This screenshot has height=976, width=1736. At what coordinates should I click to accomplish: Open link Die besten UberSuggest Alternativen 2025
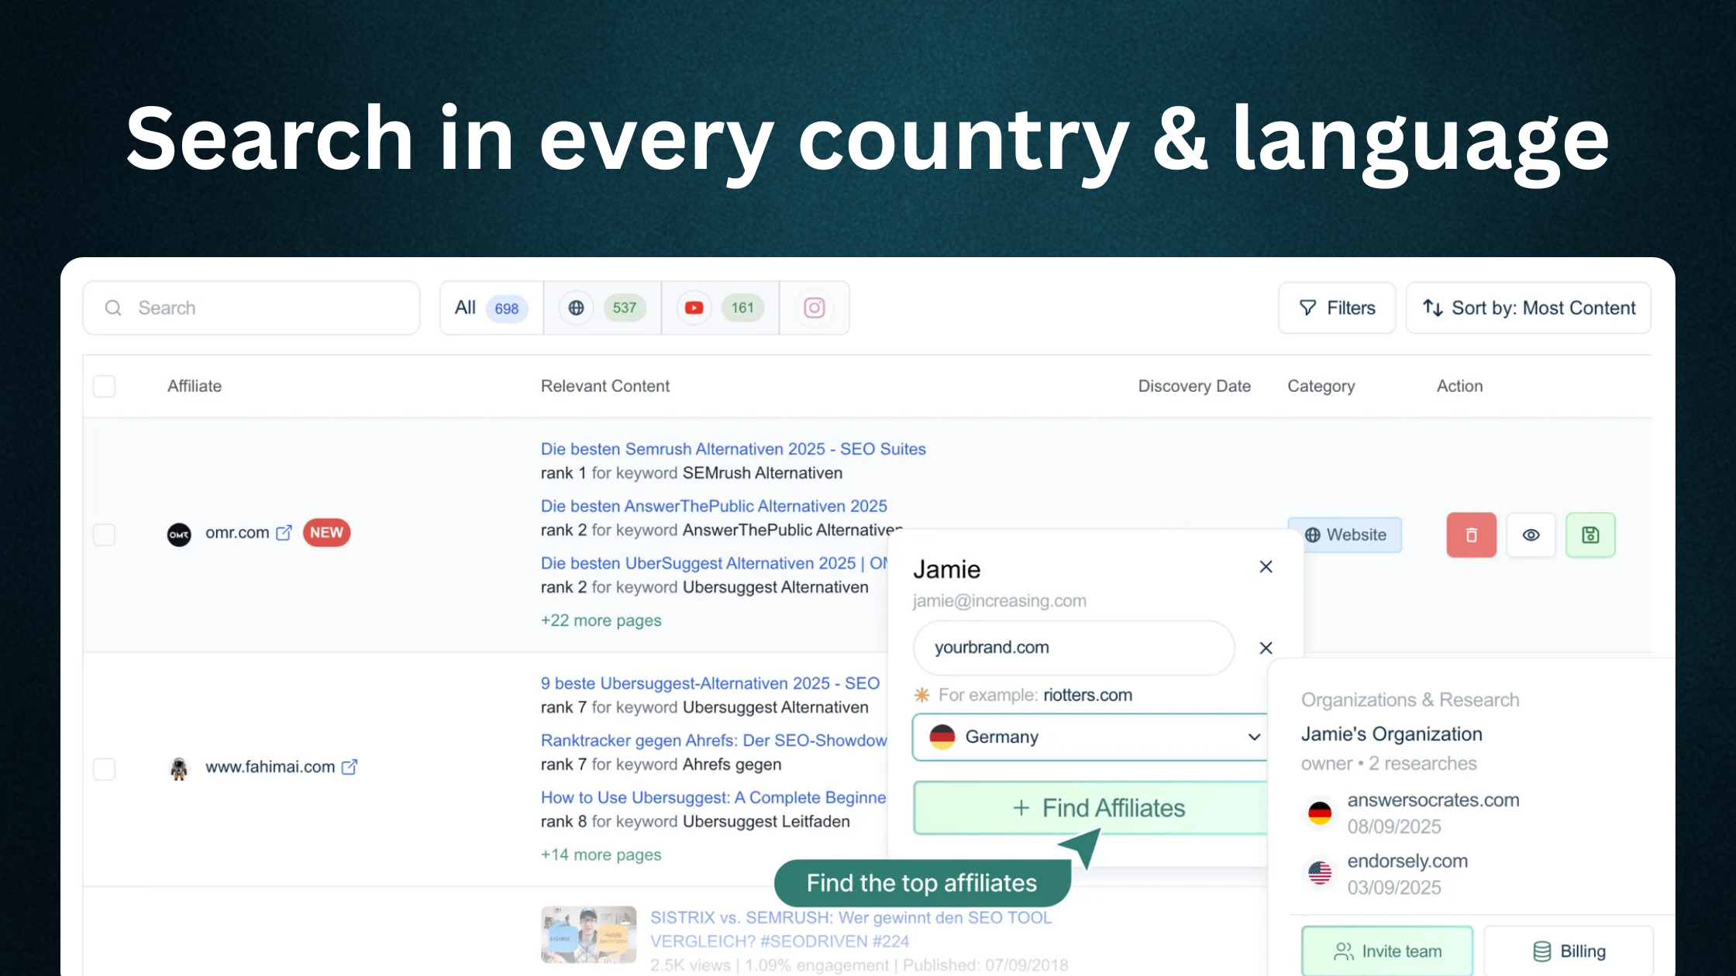point(714,564)
